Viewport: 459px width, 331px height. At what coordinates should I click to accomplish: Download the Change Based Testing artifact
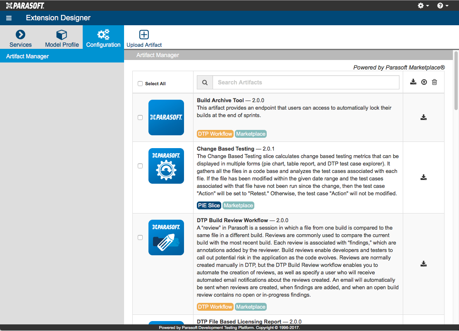coord(423,177)
